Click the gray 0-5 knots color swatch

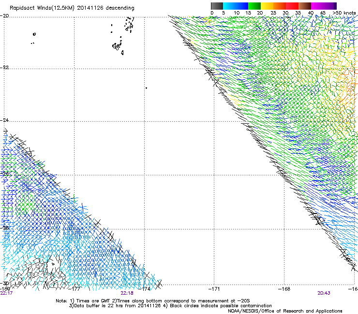(217, 6)
